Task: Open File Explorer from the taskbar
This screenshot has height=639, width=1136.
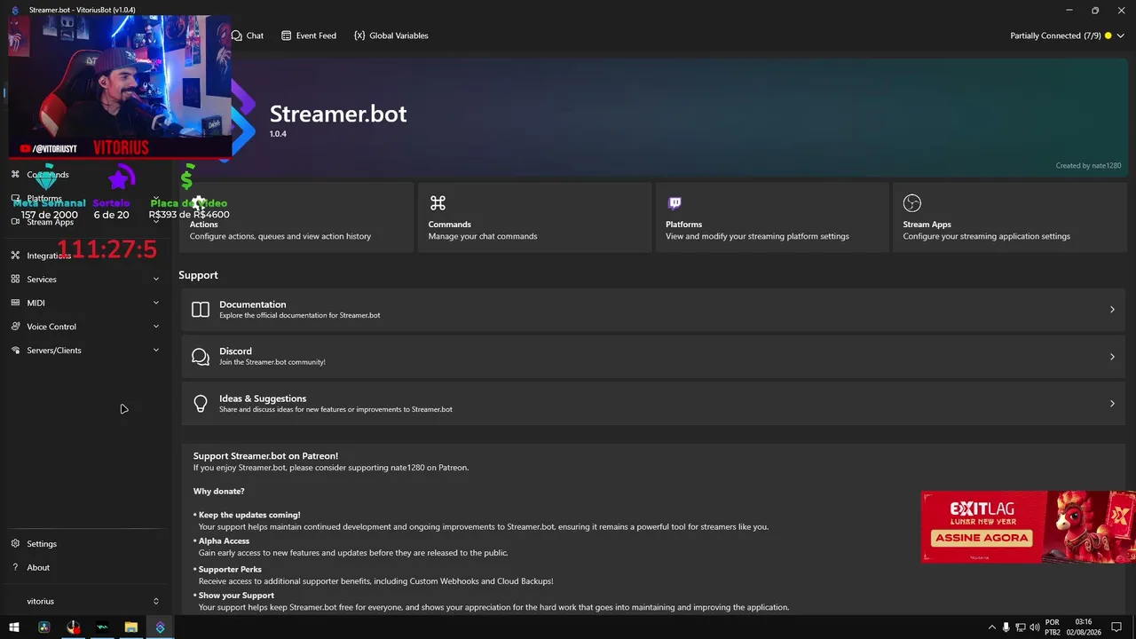Action: pos(131,627)
